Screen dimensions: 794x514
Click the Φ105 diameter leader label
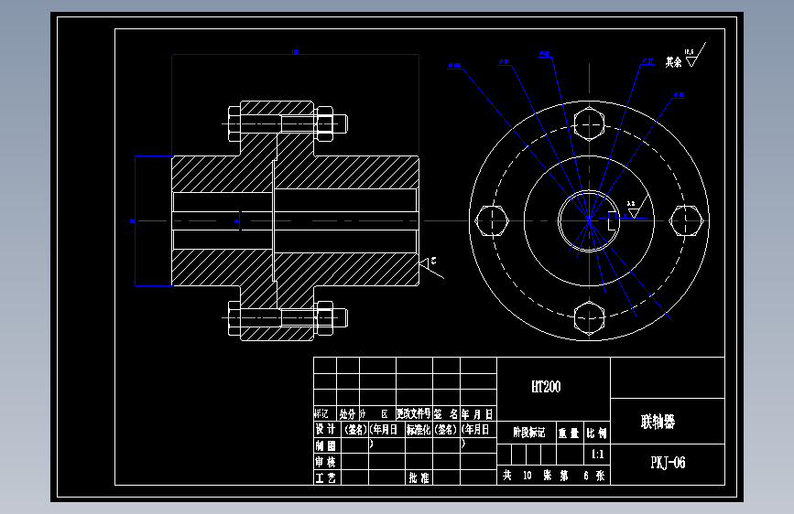click(455, 65)
